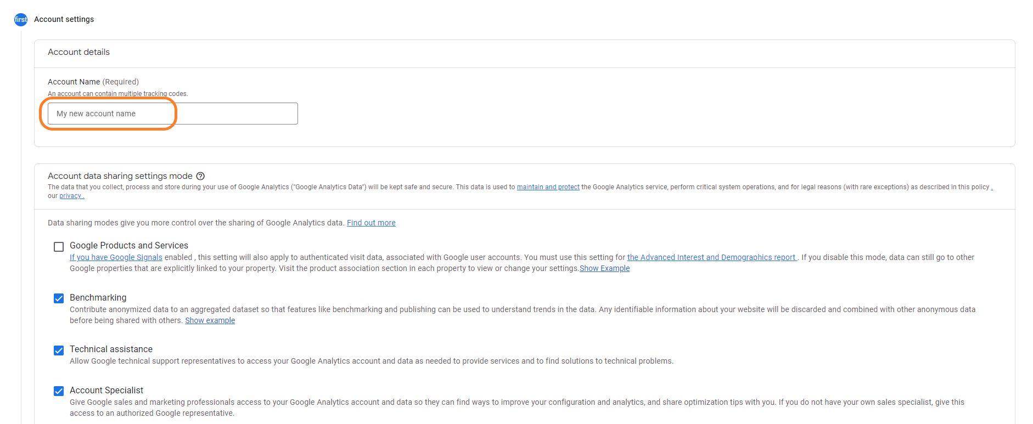
Task: Uncheck the Benchmarking checkbox
Action: click(x=59, y=298)
